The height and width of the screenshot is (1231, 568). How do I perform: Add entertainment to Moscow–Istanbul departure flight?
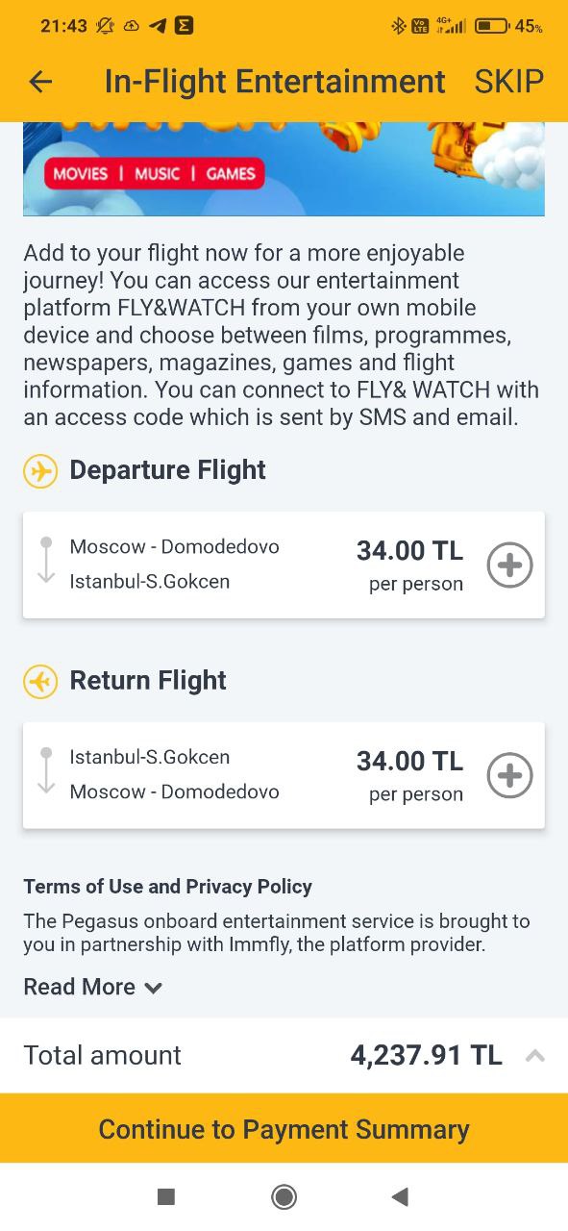(x=509, y=565)
